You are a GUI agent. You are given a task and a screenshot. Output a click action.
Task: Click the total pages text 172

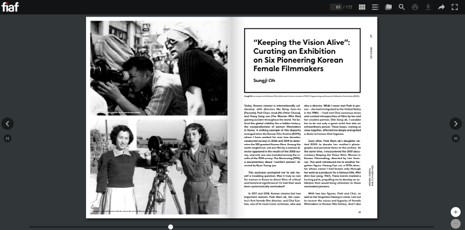click(x=348, y=7)
